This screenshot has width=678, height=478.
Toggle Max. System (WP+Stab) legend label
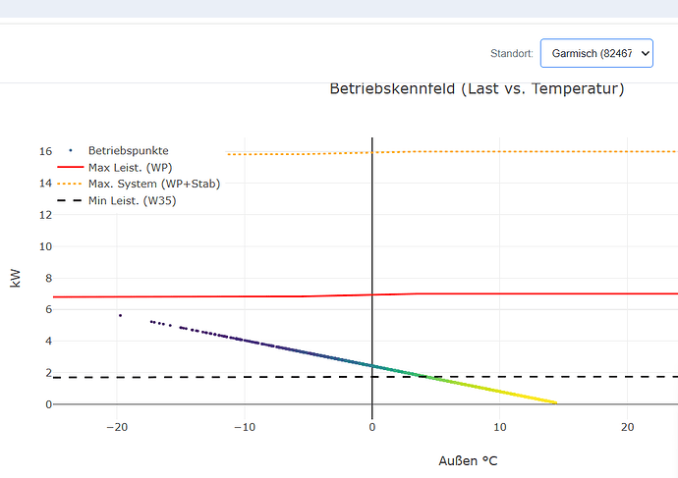point(153,184)
